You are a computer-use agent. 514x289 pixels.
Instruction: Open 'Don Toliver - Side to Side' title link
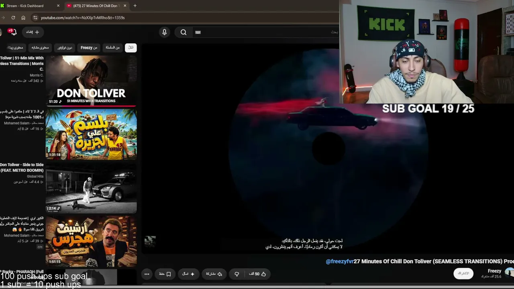coord(22,167)
